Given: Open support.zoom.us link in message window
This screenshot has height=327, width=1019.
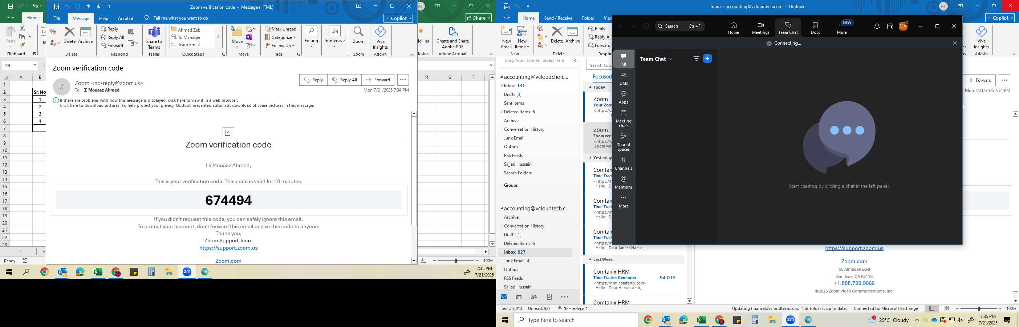Looking at the screenshot, I should coord(228,248).
